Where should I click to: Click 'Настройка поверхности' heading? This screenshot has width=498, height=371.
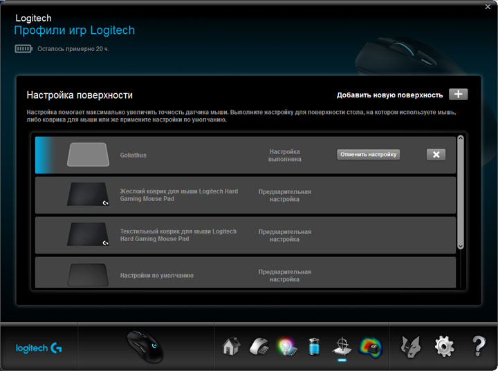coord(80,95)
